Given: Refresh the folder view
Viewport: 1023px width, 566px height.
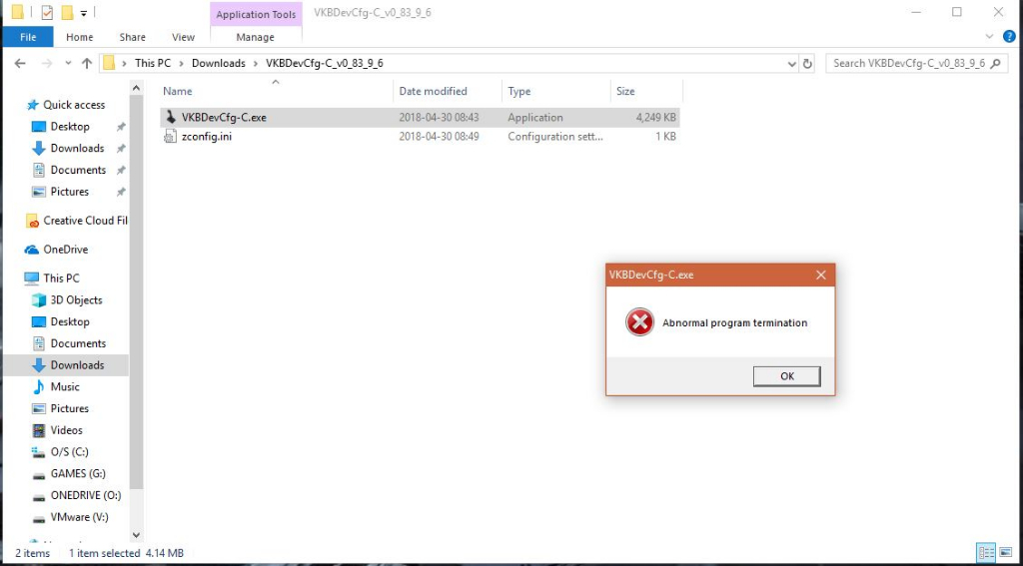Looking at the screenshot, I should click(807, 64).
